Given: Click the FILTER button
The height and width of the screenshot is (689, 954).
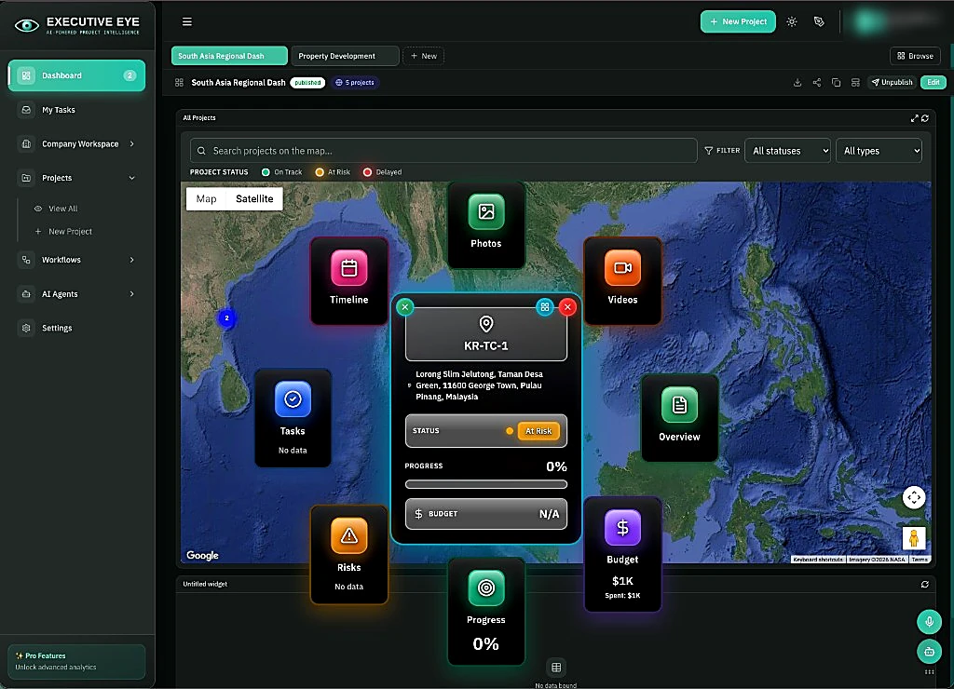Looking at the screenshot, I should pos(722,151).
